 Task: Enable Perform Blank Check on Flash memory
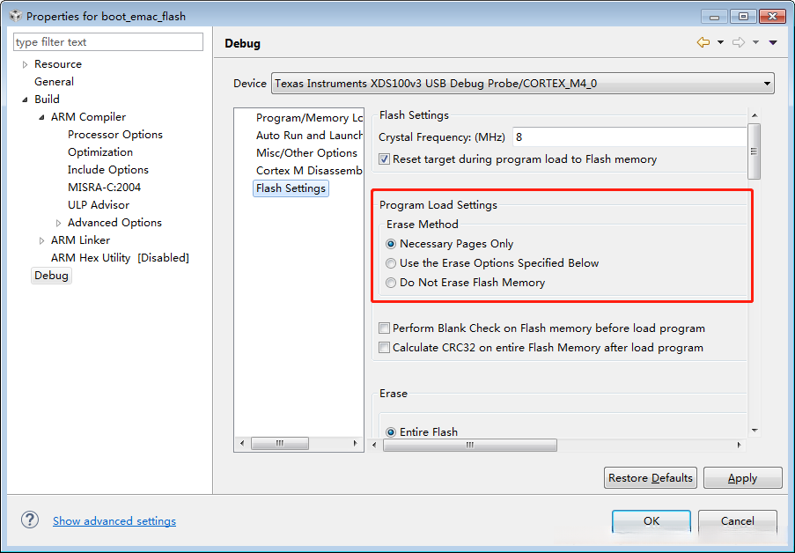point(385,328)
